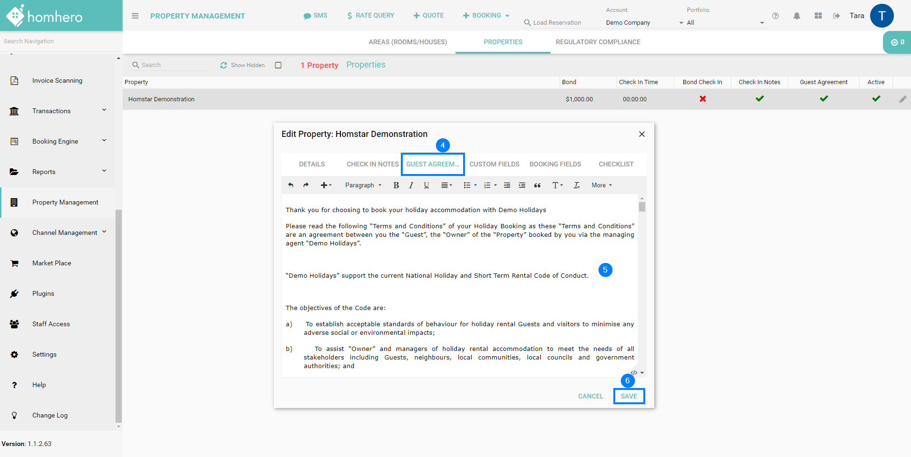Apply italic formatting in editor
This screenshot has height=457, width=911.
click(x=411, y=185)
